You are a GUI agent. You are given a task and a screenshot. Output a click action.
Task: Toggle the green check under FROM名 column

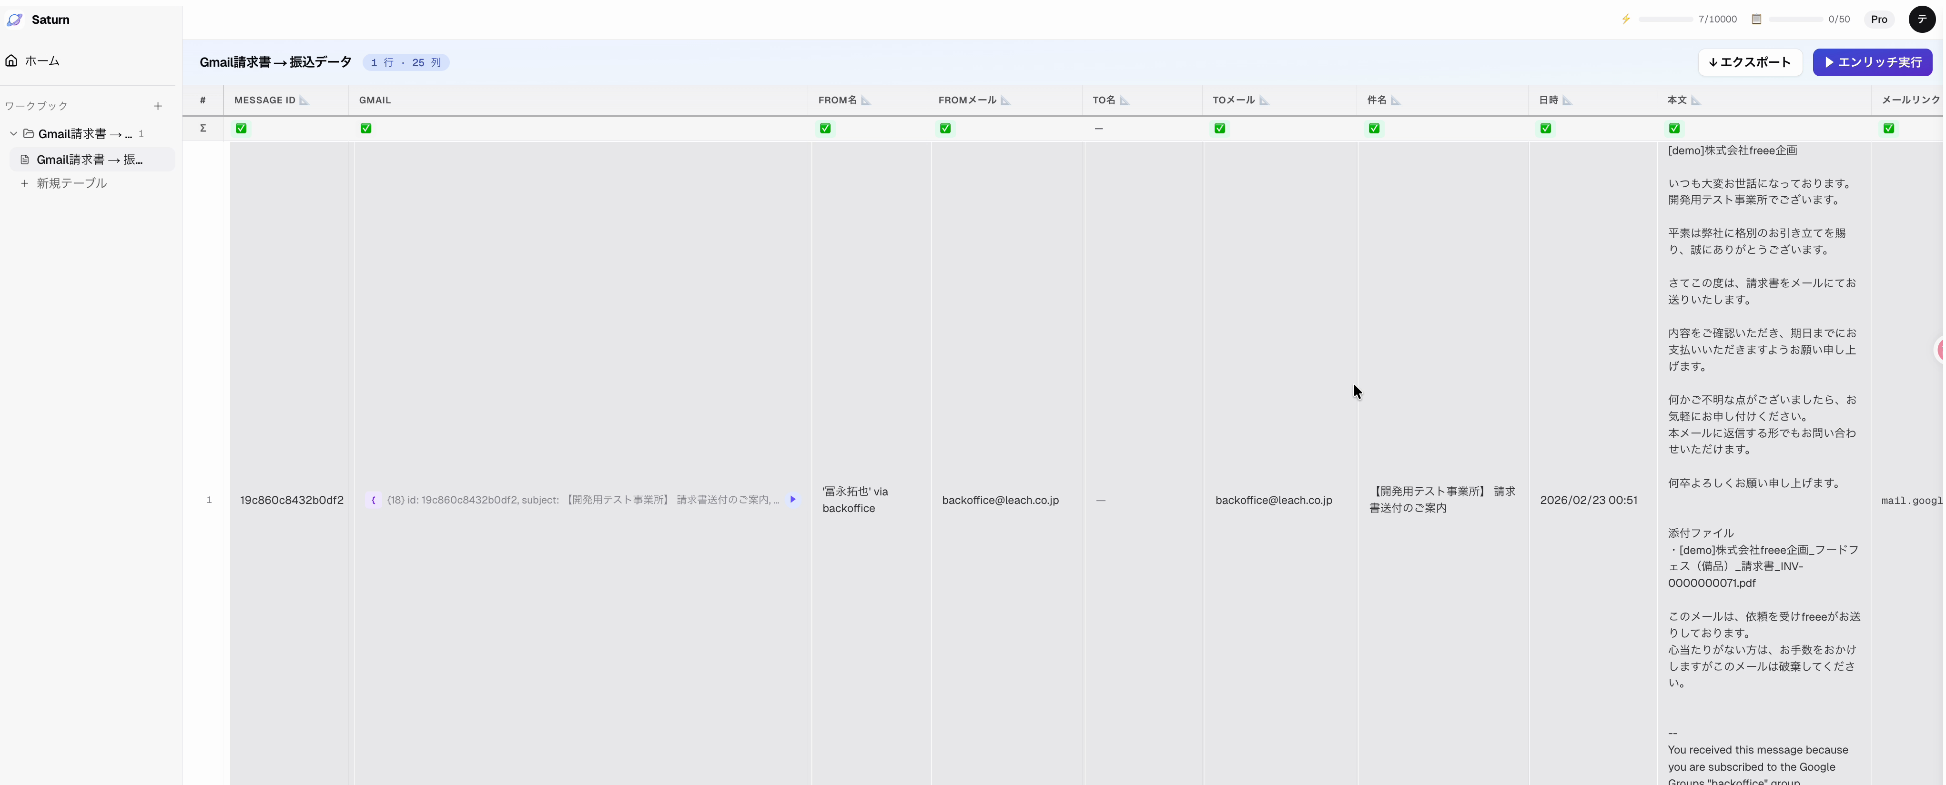coord(825,129)
